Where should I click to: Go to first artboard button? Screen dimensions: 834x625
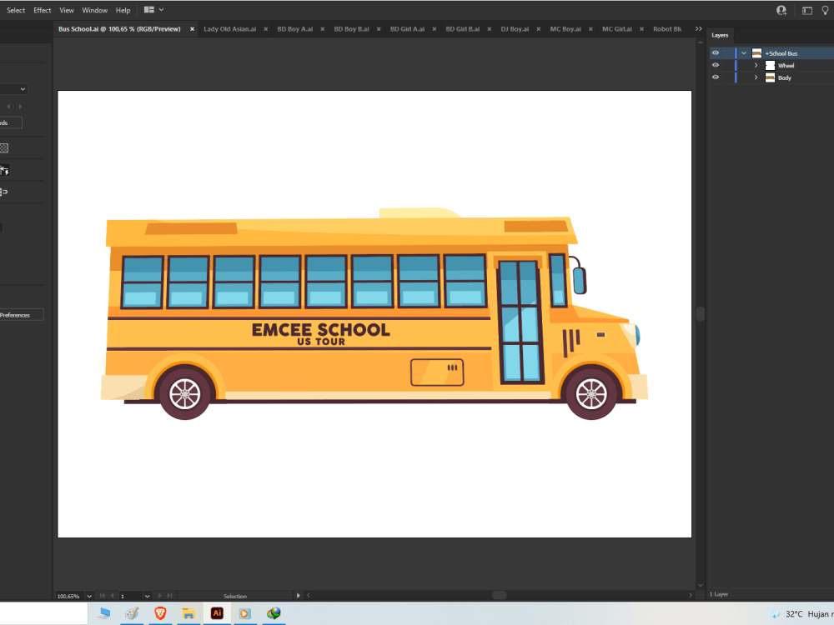(x=103, y=596)
